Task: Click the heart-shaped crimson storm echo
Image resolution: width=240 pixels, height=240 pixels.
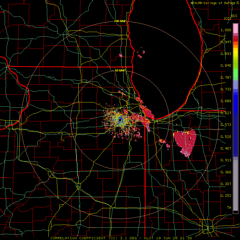Action: [x=185, y=142]
